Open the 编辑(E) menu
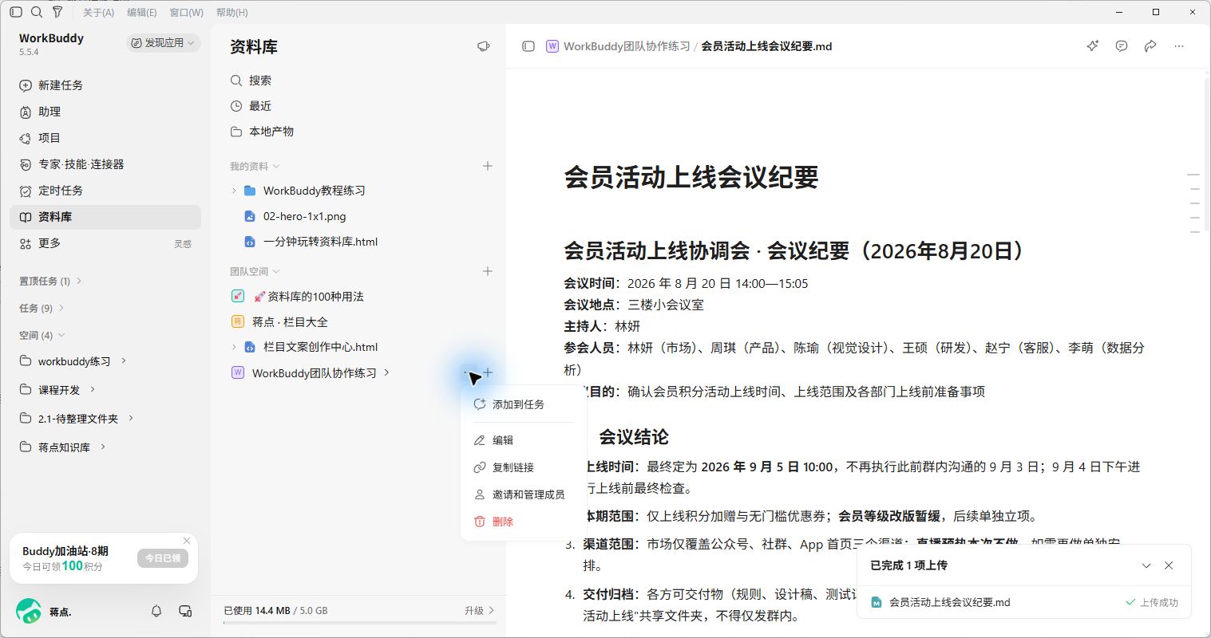 coord(142,12)
